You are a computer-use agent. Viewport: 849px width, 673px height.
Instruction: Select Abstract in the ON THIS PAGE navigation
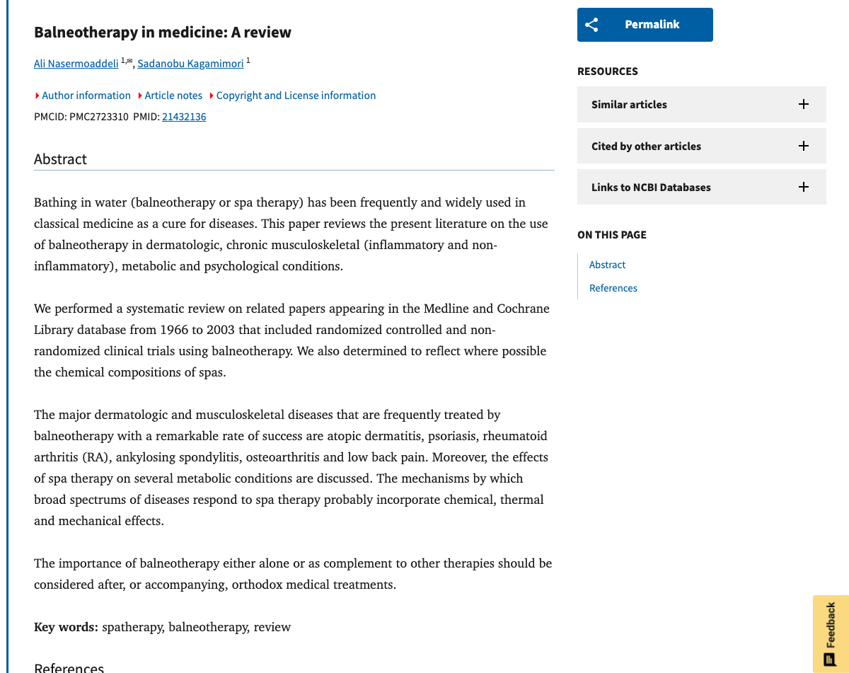click(607, 264)
